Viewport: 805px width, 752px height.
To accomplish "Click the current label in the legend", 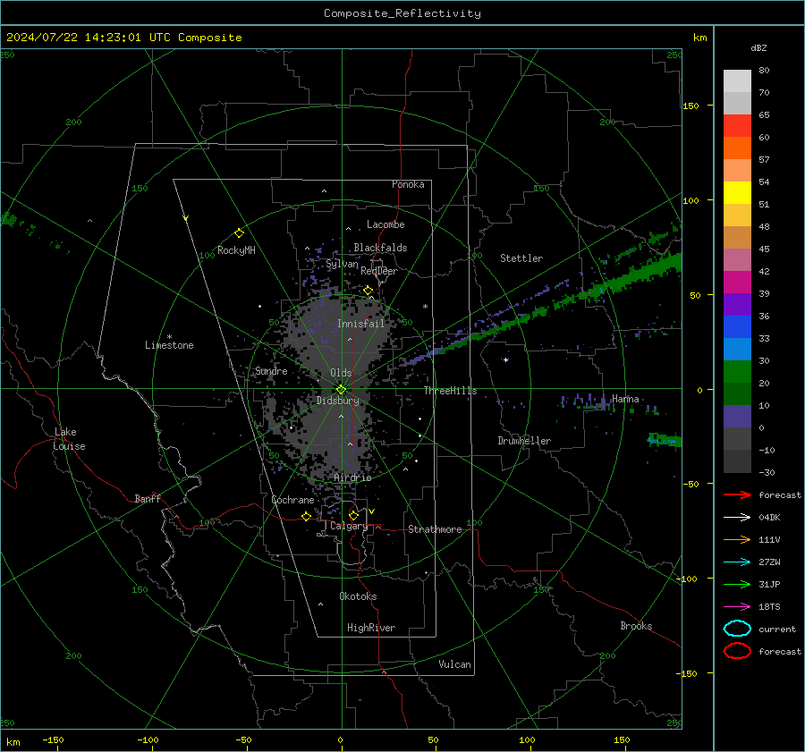I will click(x=776, y=629).
